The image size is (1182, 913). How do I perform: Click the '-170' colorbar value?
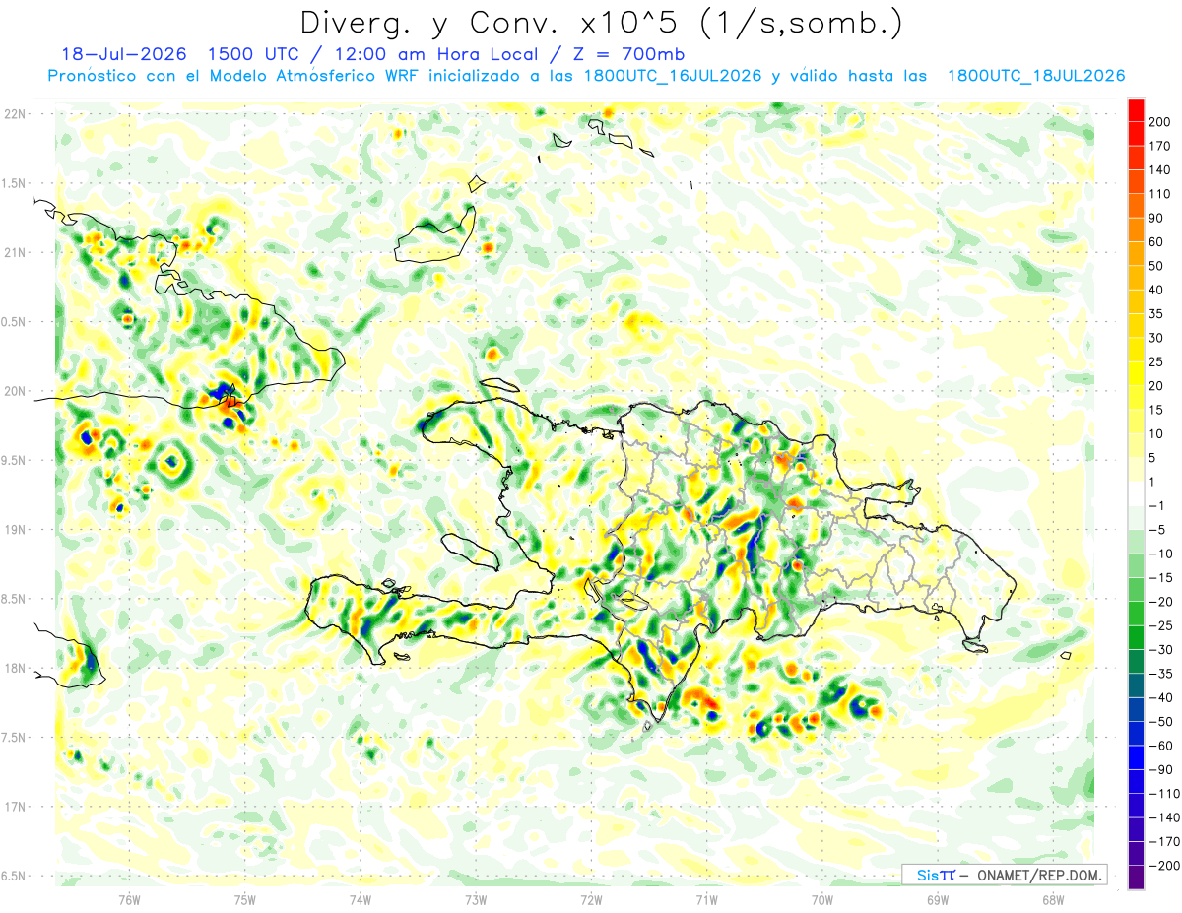tap(1162, 841)
